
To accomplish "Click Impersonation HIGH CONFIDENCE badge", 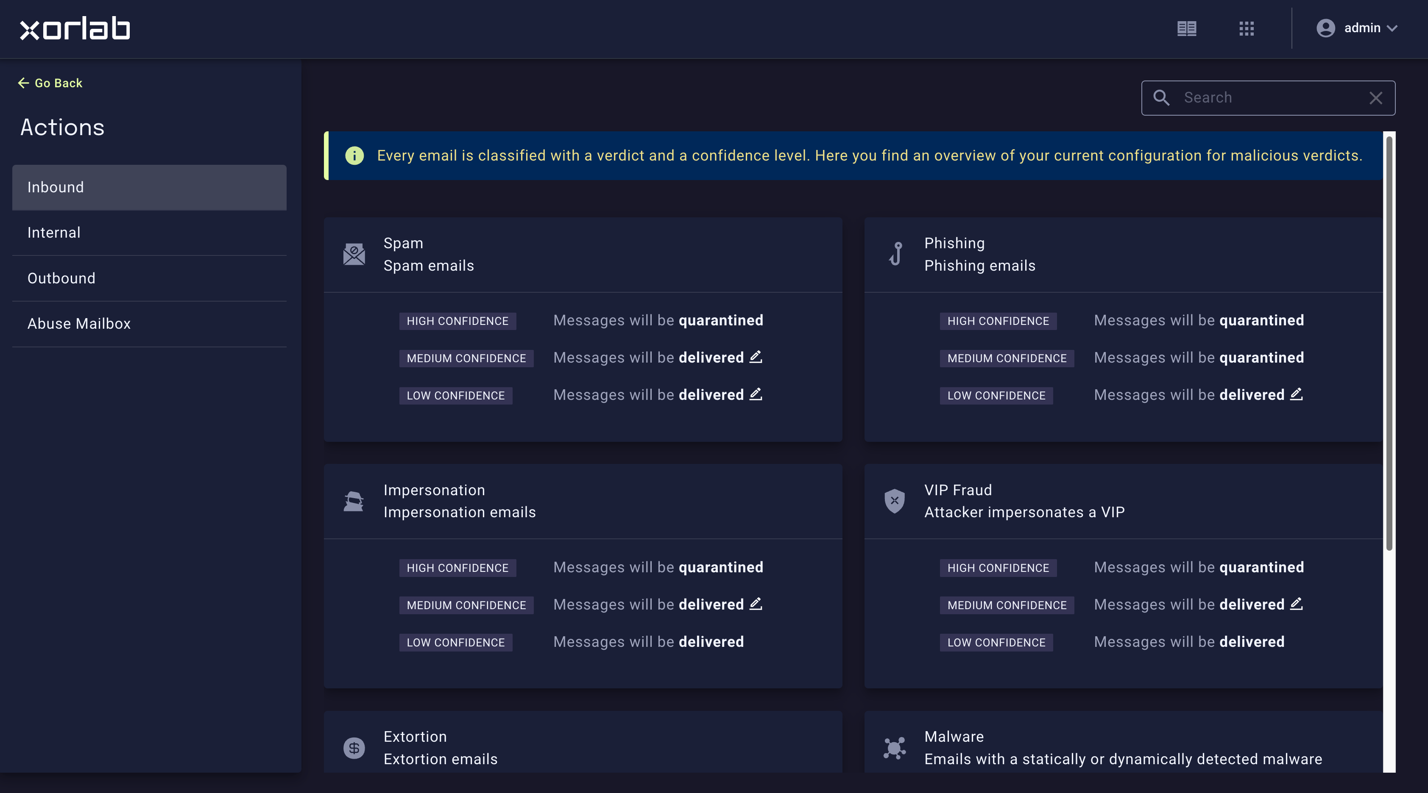I will pyautogui.click(x=457, y=568).
